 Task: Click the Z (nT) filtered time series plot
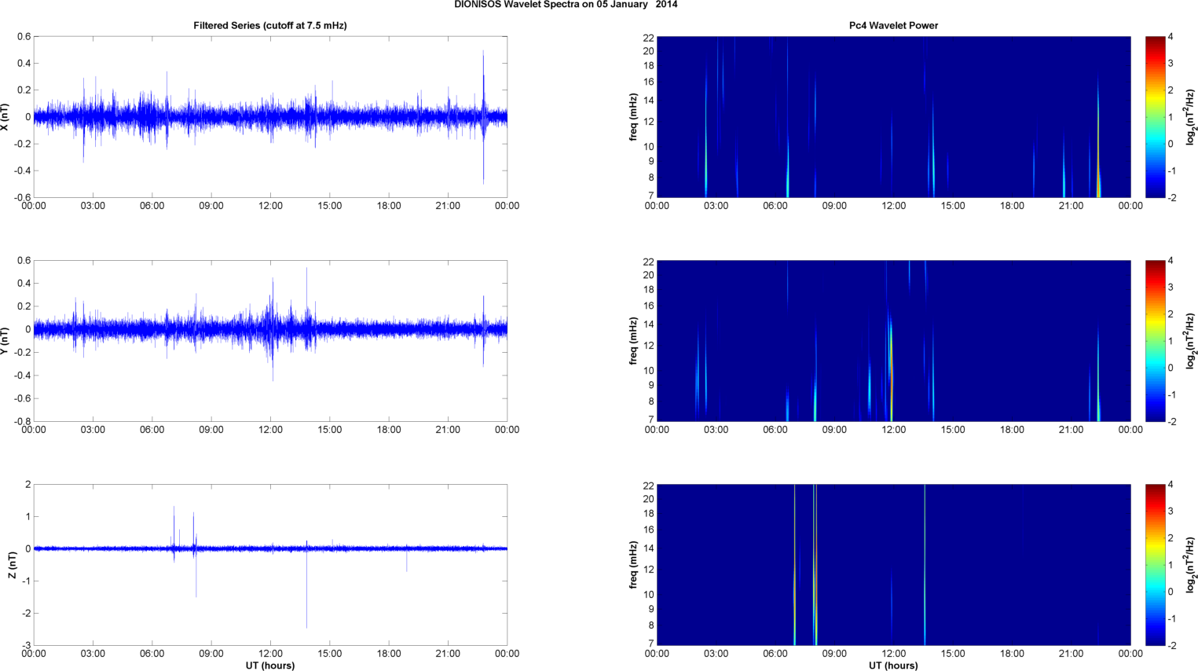(270, 565)
